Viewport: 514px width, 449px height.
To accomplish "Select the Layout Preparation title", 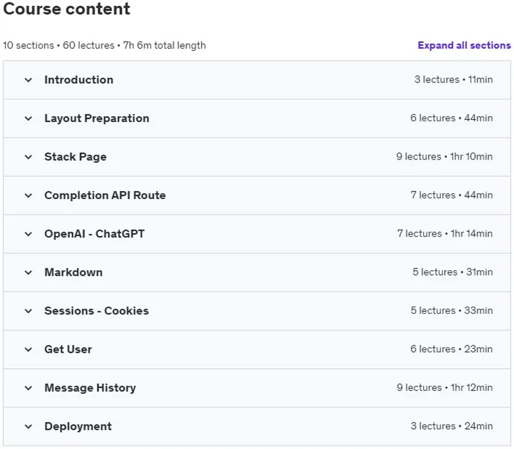I will click(x=97, y=119).
